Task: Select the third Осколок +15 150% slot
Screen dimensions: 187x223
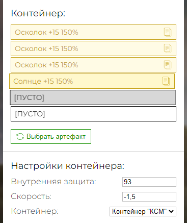Action: 93,65
